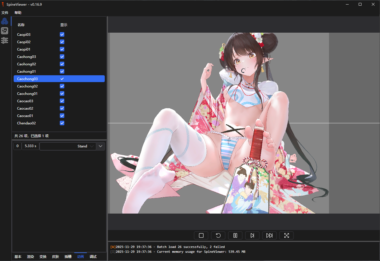Click the 显示 column header
380x261 pixels.
(64, 25)
